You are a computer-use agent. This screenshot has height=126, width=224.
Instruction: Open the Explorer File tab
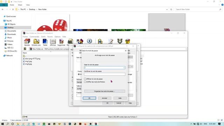point(4,5)
